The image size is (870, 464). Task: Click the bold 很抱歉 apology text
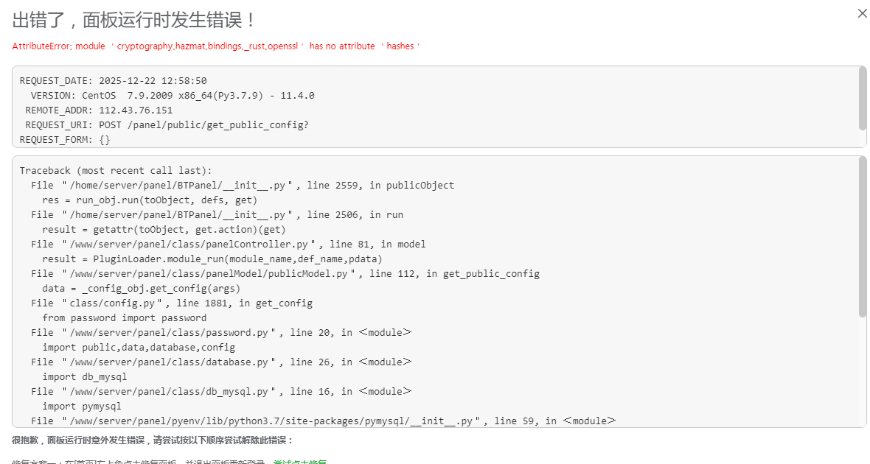point(153,440)
